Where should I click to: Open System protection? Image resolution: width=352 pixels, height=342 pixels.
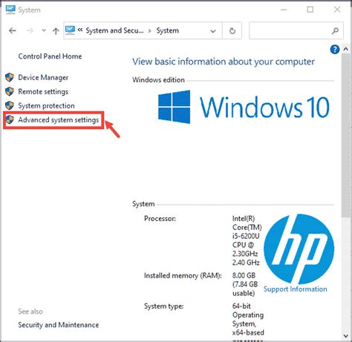46,106
